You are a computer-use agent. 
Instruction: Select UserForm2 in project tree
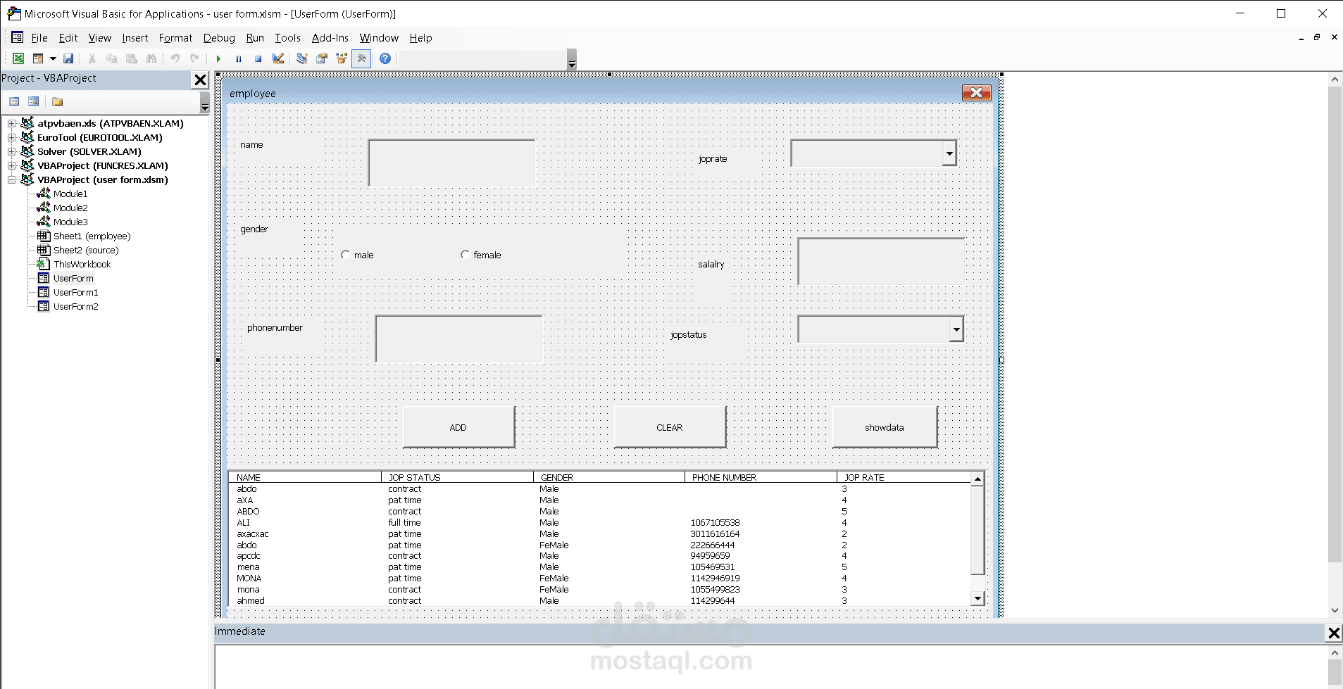pyautogui.click(x=76, y=306)
